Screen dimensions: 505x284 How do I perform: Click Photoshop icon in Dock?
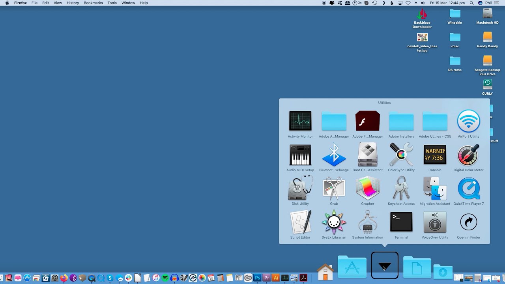point(257,278)
